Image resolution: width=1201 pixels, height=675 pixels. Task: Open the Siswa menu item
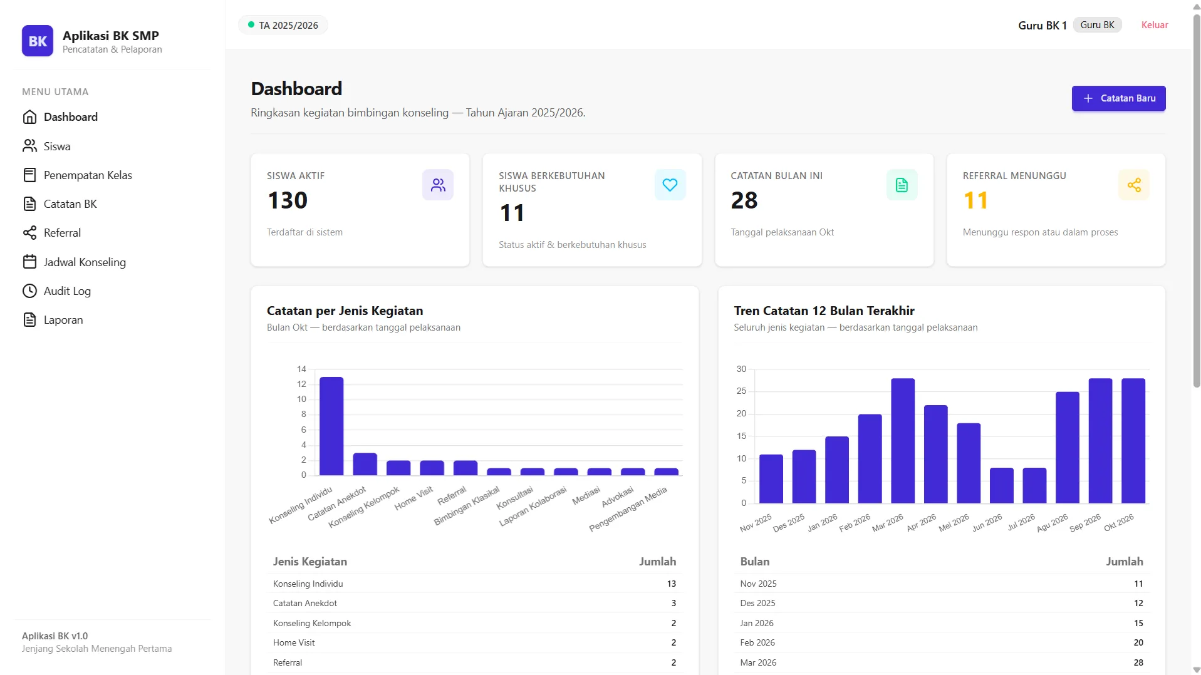[x=113, y=146]
